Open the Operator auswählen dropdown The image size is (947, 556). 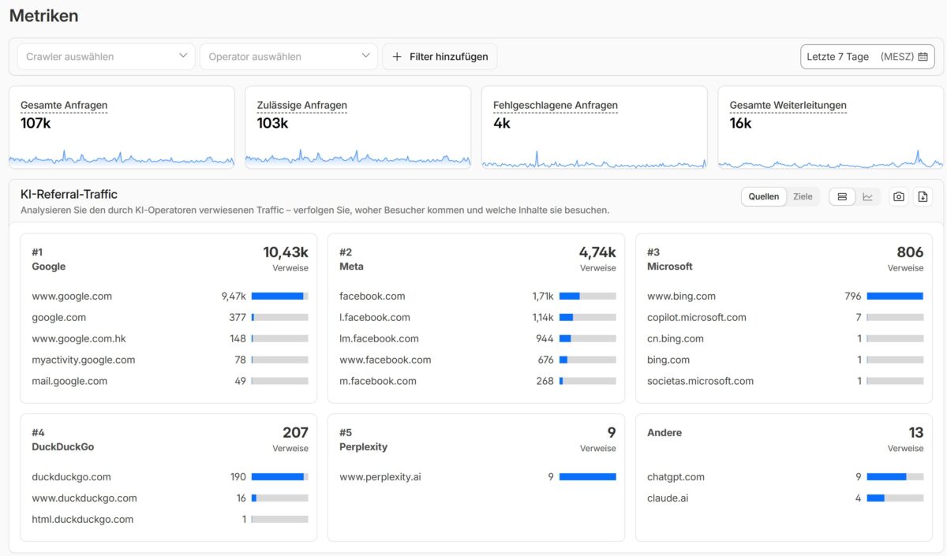tap(289, 57)
